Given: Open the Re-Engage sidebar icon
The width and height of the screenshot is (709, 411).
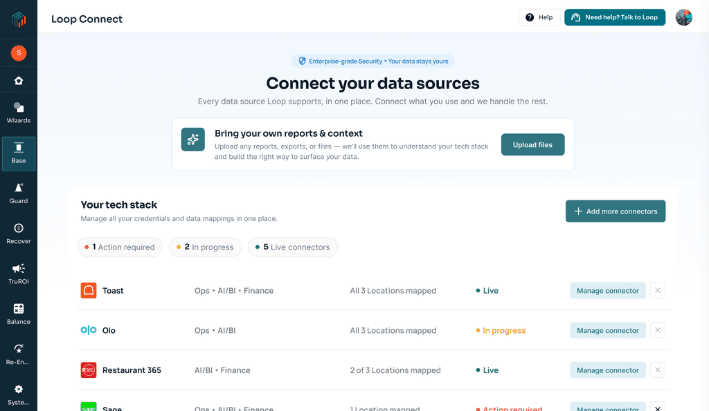Looking at the screenshot, I should pyautogui.click(x=19, y=349).
